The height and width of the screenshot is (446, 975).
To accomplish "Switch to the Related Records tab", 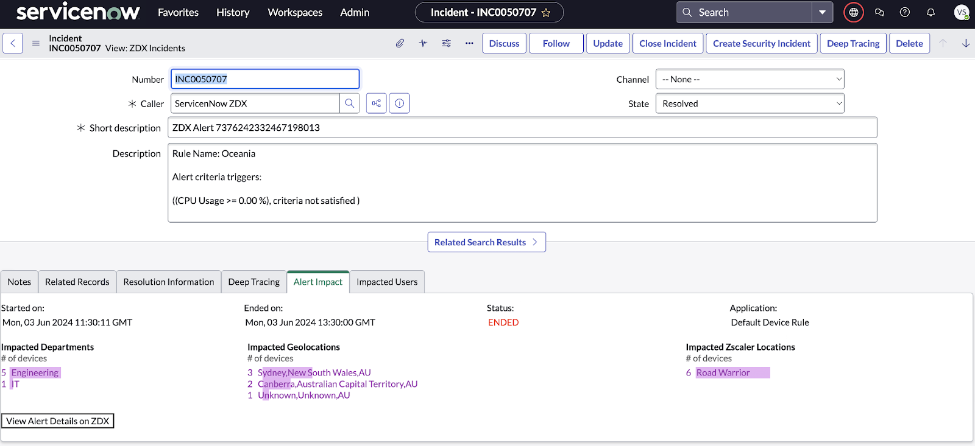I will 77,282.
